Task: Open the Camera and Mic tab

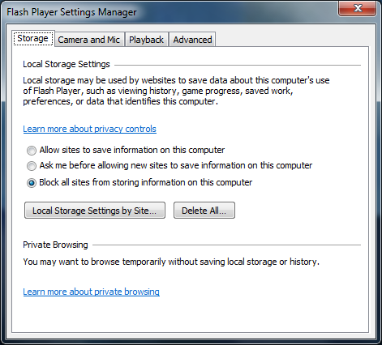Action: coord(89,40)
